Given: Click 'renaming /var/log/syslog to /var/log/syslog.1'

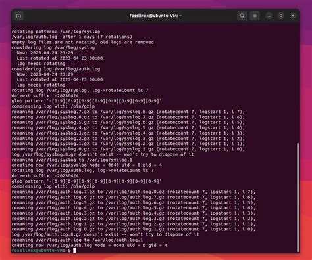Looking at the screenshot, I should point(72,160).
